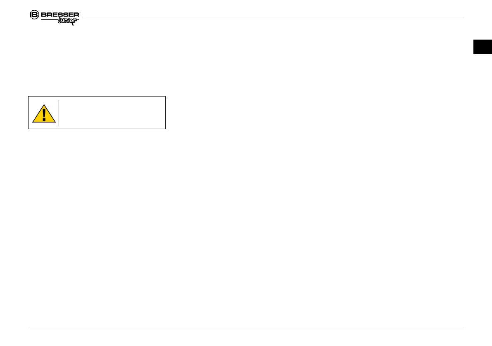Click the circular B emblem in the logo

34,15
